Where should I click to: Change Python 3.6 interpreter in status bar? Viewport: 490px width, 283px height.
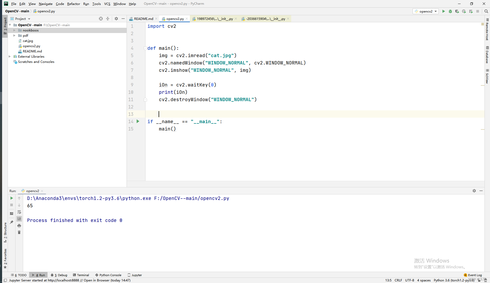point(454,280)
